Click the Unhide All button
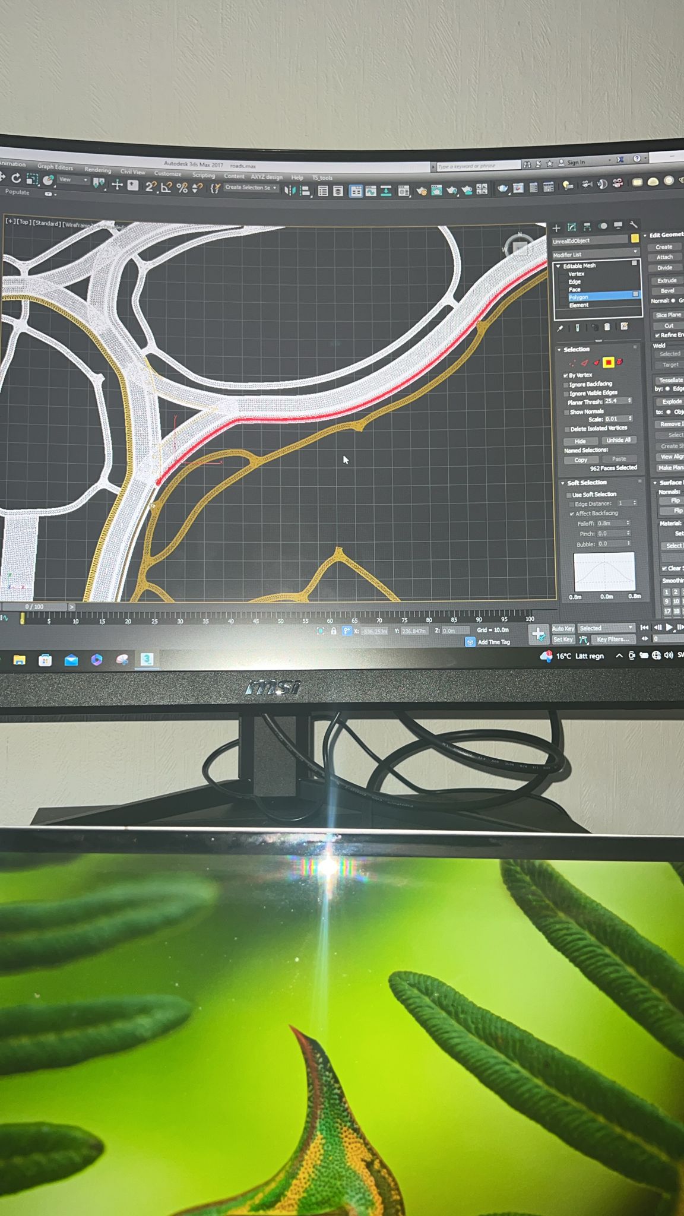Screen dimensions: 684x1216 (x=618, y=440)
